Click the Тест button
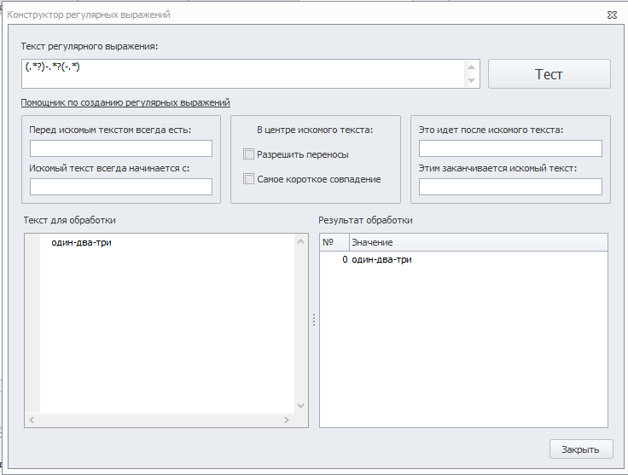Image resolution: width=628 pixels, height=475 pixels. 549,74
